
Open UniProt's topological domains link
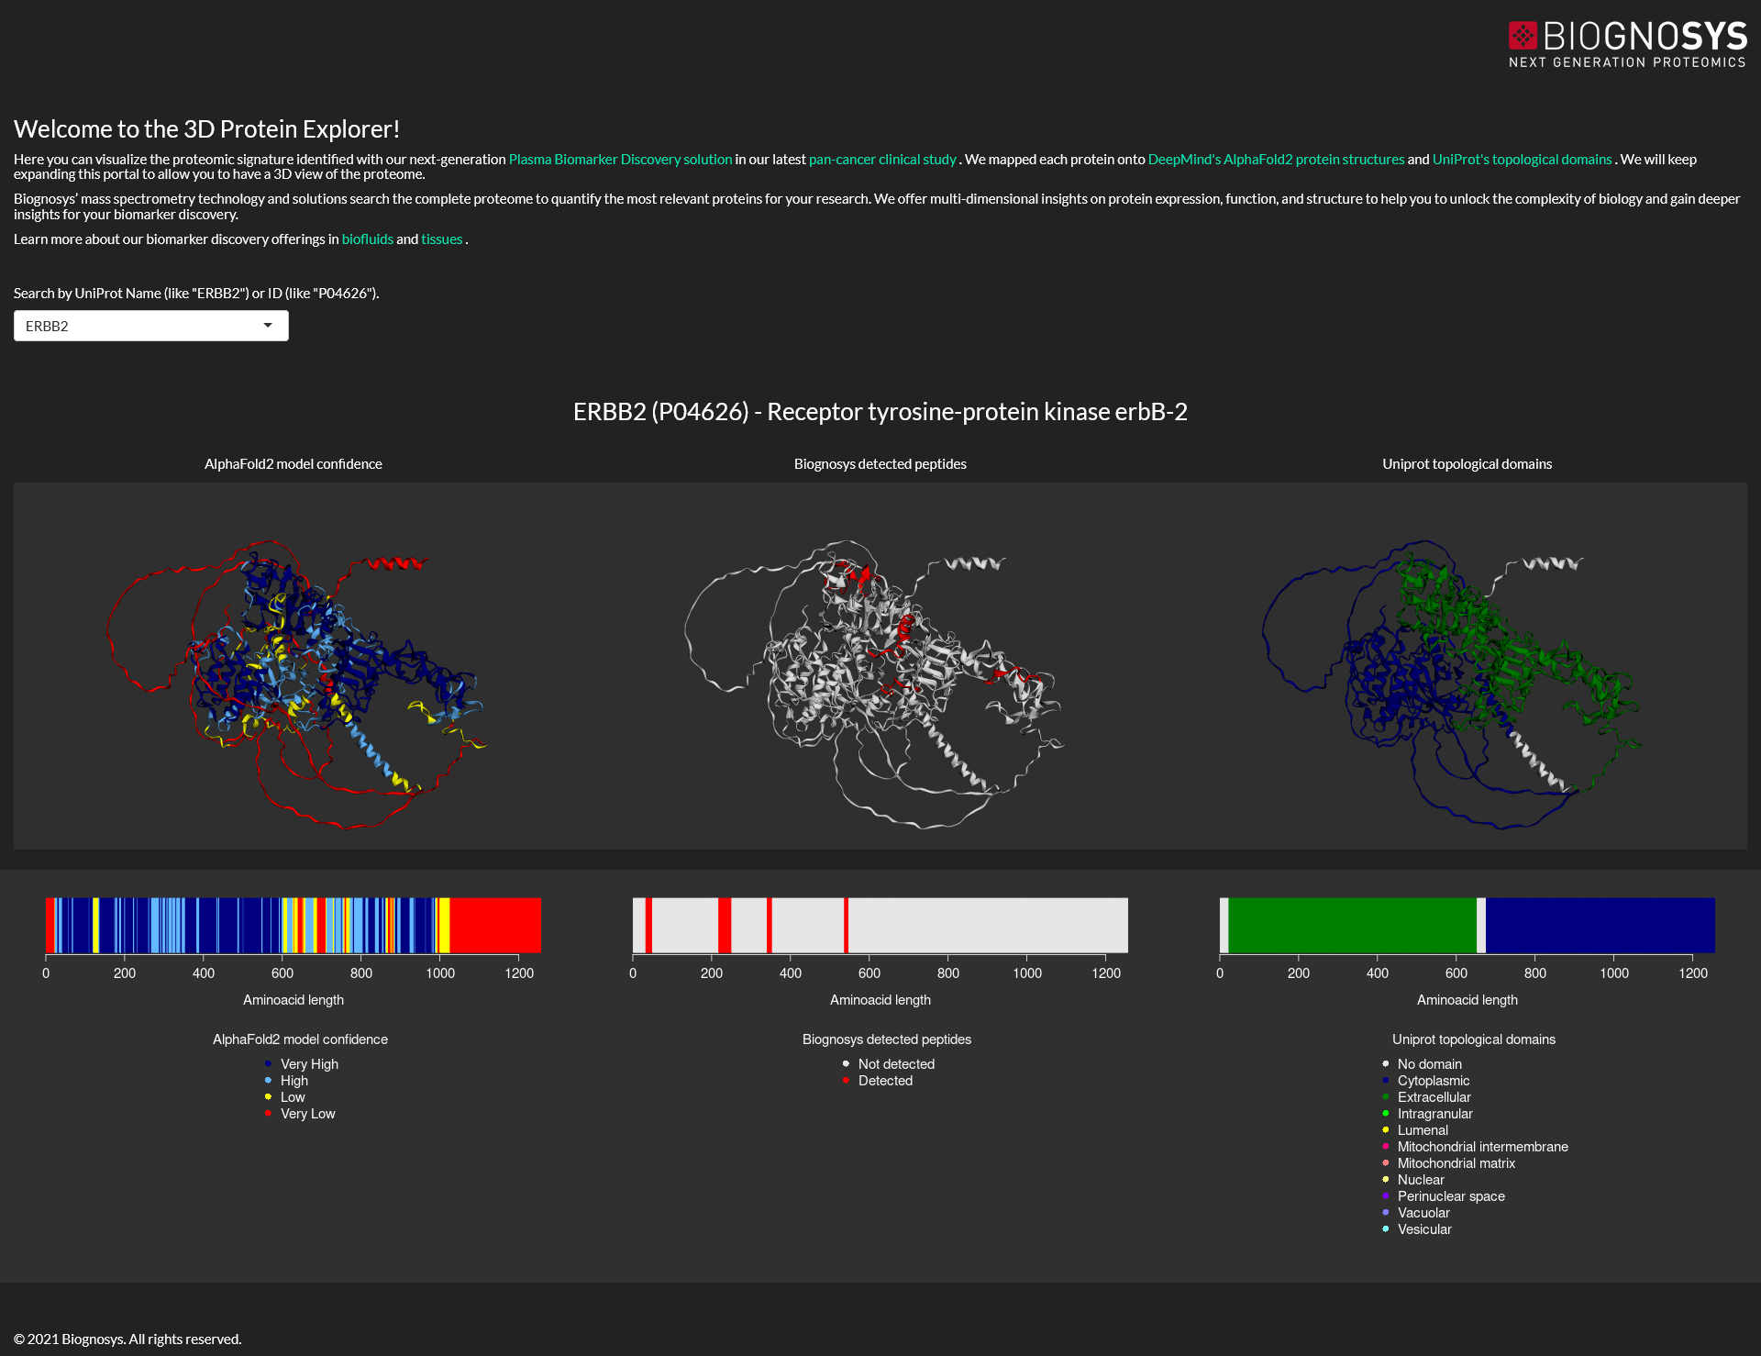point(1522,160)
